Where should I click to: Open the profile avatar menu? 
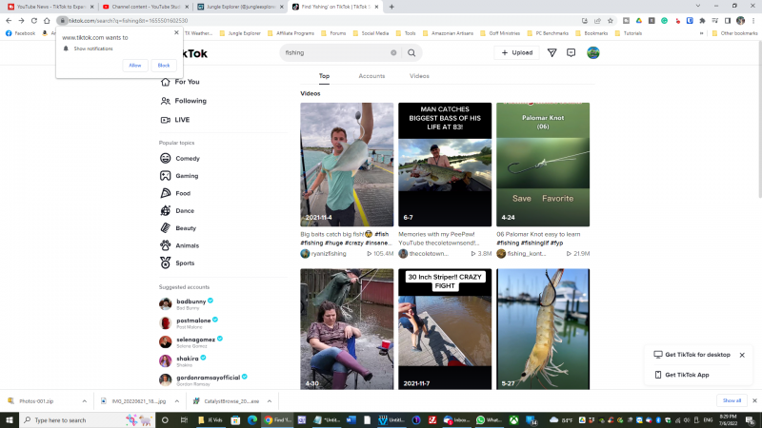(x=592, y=52)
